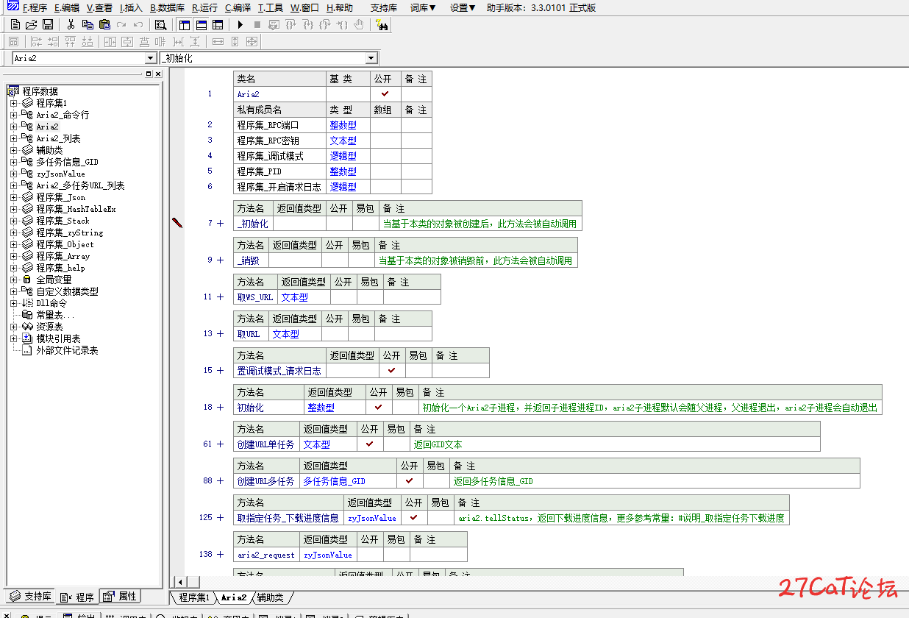This screenshot has height=618, width=909.
Task: Toggle 公开 check for 置调试模式_请求日志
Action: tap(392, 371)
